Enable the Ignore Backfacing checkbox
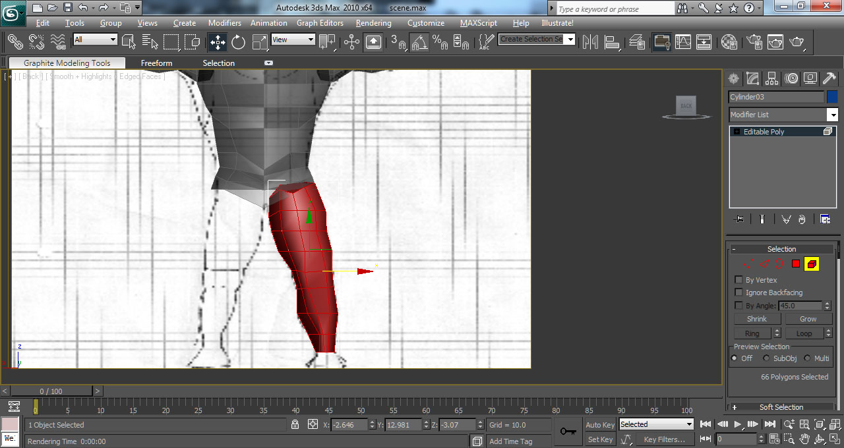The width and height of the screenshot is (844, 448). 738,293
